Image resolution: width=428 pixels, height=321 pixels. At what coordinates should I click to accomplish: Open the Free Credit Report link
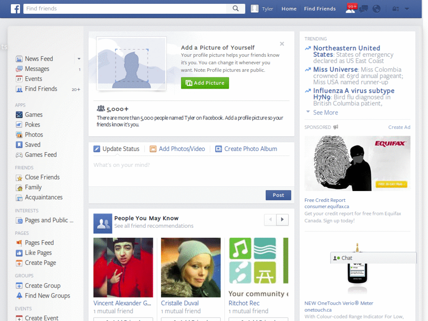tap(325, 200)
